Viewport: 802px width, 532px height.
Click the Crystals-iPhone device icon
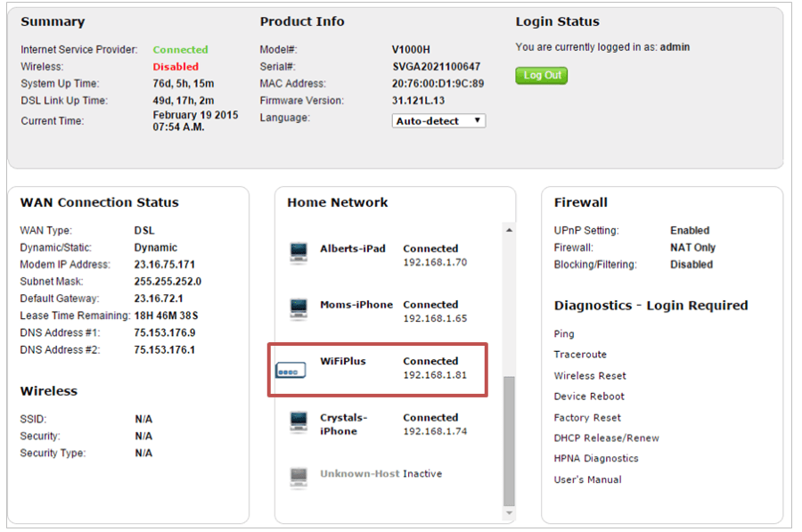pos(299,422)
